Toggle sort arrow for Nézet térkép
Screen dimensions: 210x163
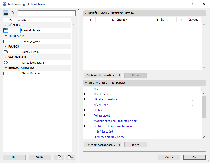192,94
